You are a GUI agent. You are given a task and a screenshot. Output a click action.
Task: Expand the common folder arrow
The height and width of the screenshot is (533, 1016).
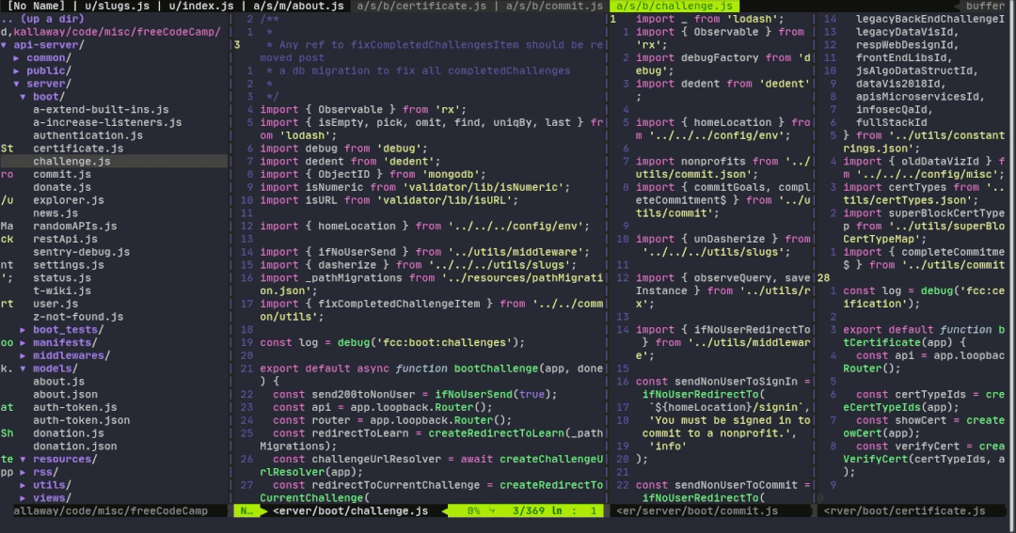[17, 57]
